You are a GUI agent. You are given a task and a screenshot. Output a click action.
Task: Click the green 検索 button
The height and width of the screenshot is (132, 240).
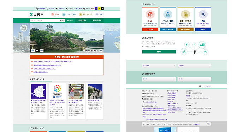tap(159, 52)
